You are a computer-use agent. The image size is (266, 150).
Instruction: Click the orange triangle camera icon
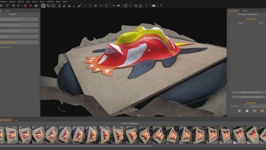69,6
